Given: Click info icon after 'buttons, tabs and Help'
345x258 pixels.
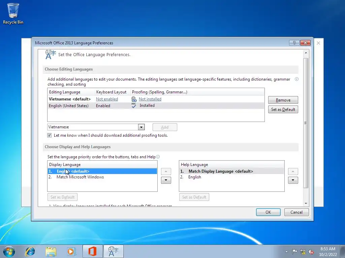Looking at the screenshot, I should (158, 157).
